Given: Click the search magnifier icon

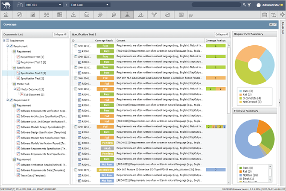Looking at the screenshot, I should click(245, 5).
